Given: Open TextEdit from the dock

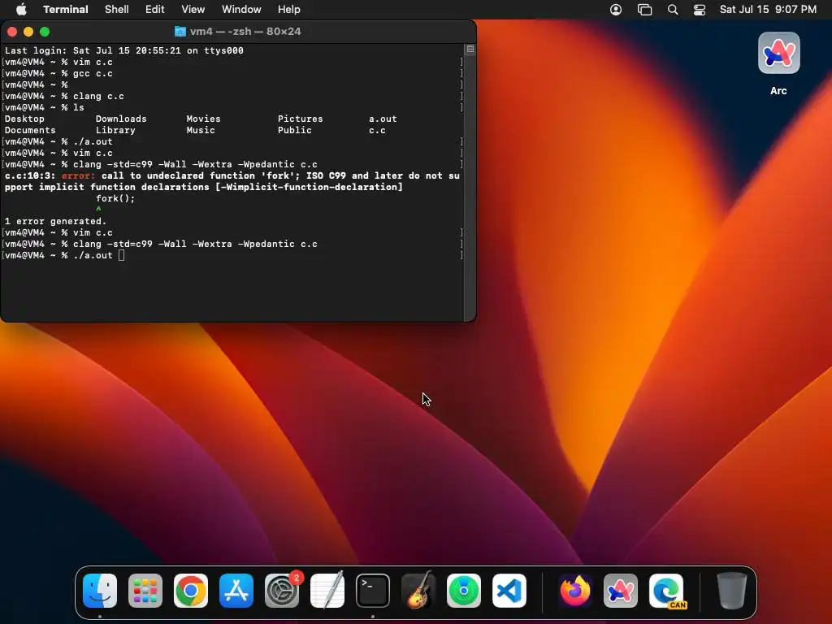Looking at the screenshot, I should coord(327,591).
